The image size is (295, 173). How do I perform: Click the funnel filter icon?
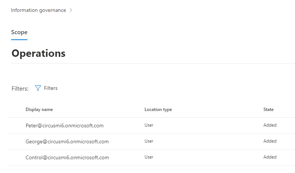[38, 88]
